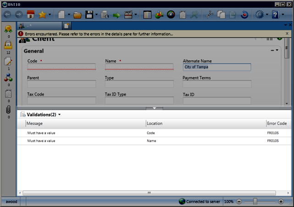Click the paperclip attachments icon in sidebar
This screenshot has height=207, width=294.
[8, 110]
